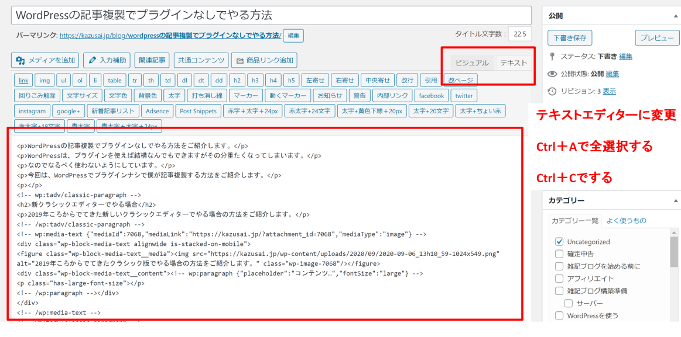The image size is (681, 337).
Task: Click the お知らせ notice button
Action: [330, 96]
